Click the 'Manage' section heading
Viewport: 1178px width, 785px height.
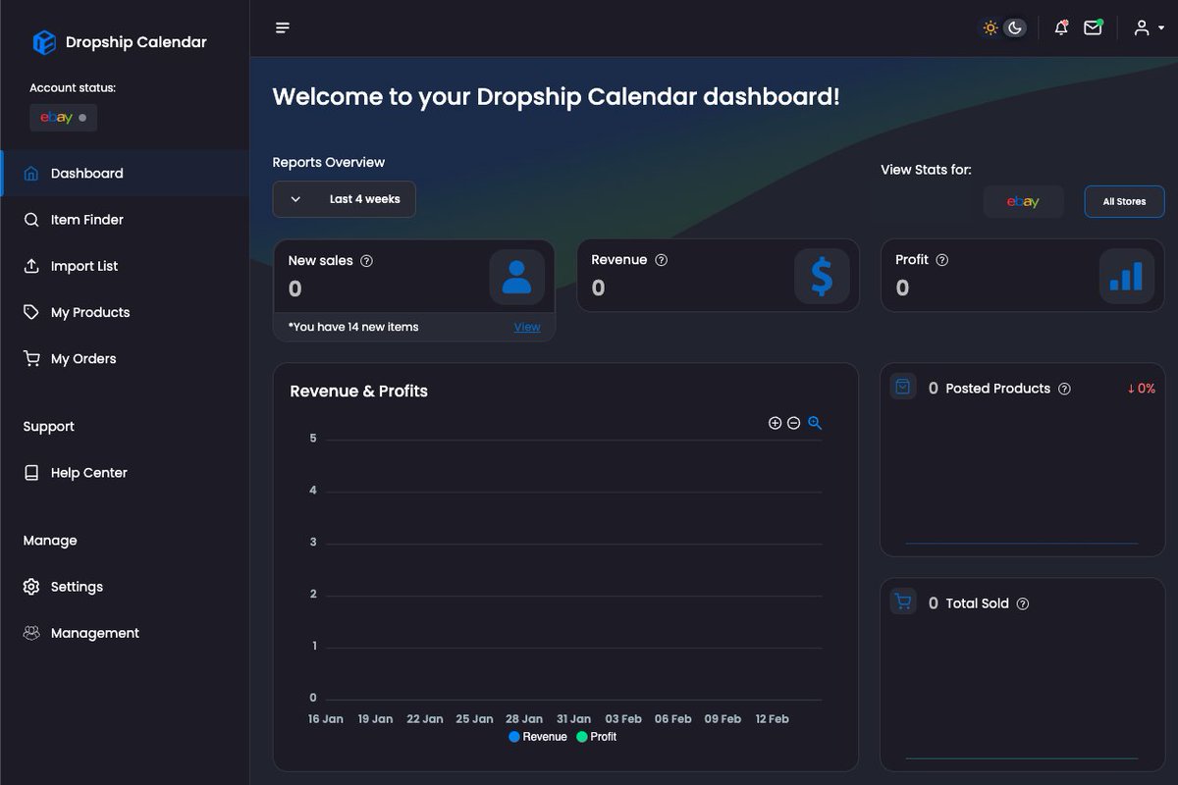[50, 541]
